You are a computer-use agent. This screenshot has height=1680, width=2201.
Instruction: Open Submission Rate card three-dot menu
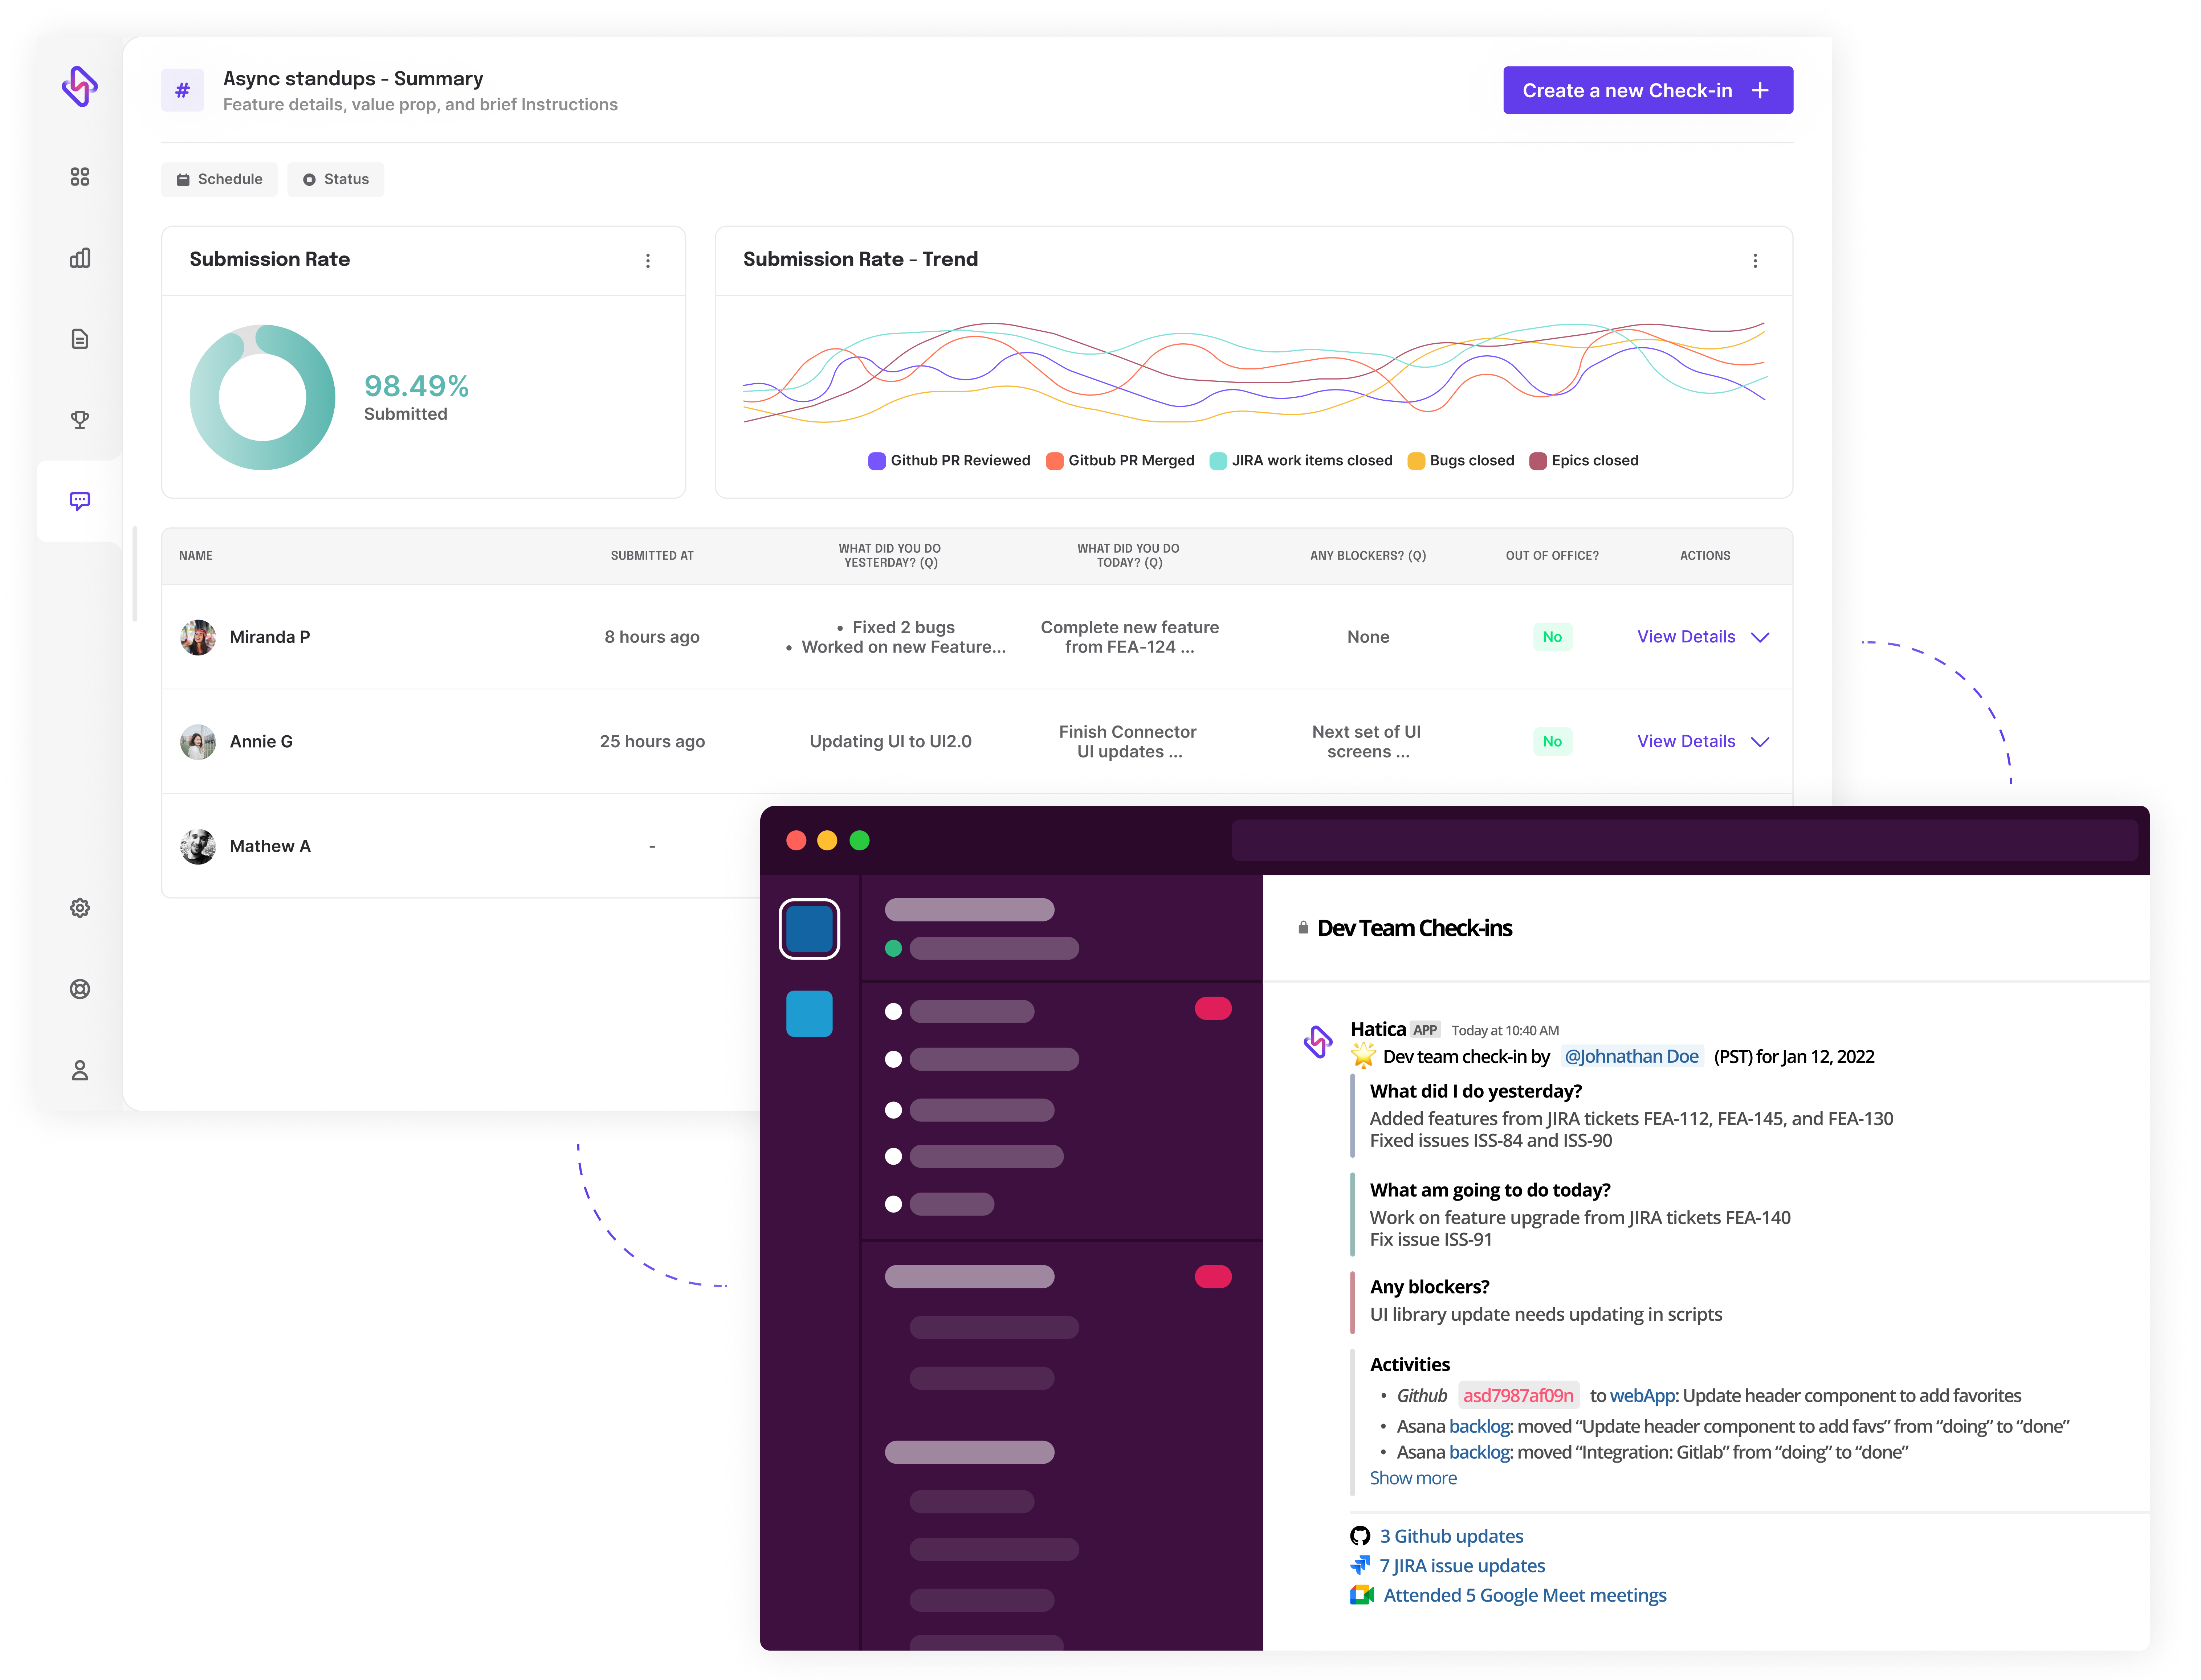pyautogui.click(x=648, y=261)
